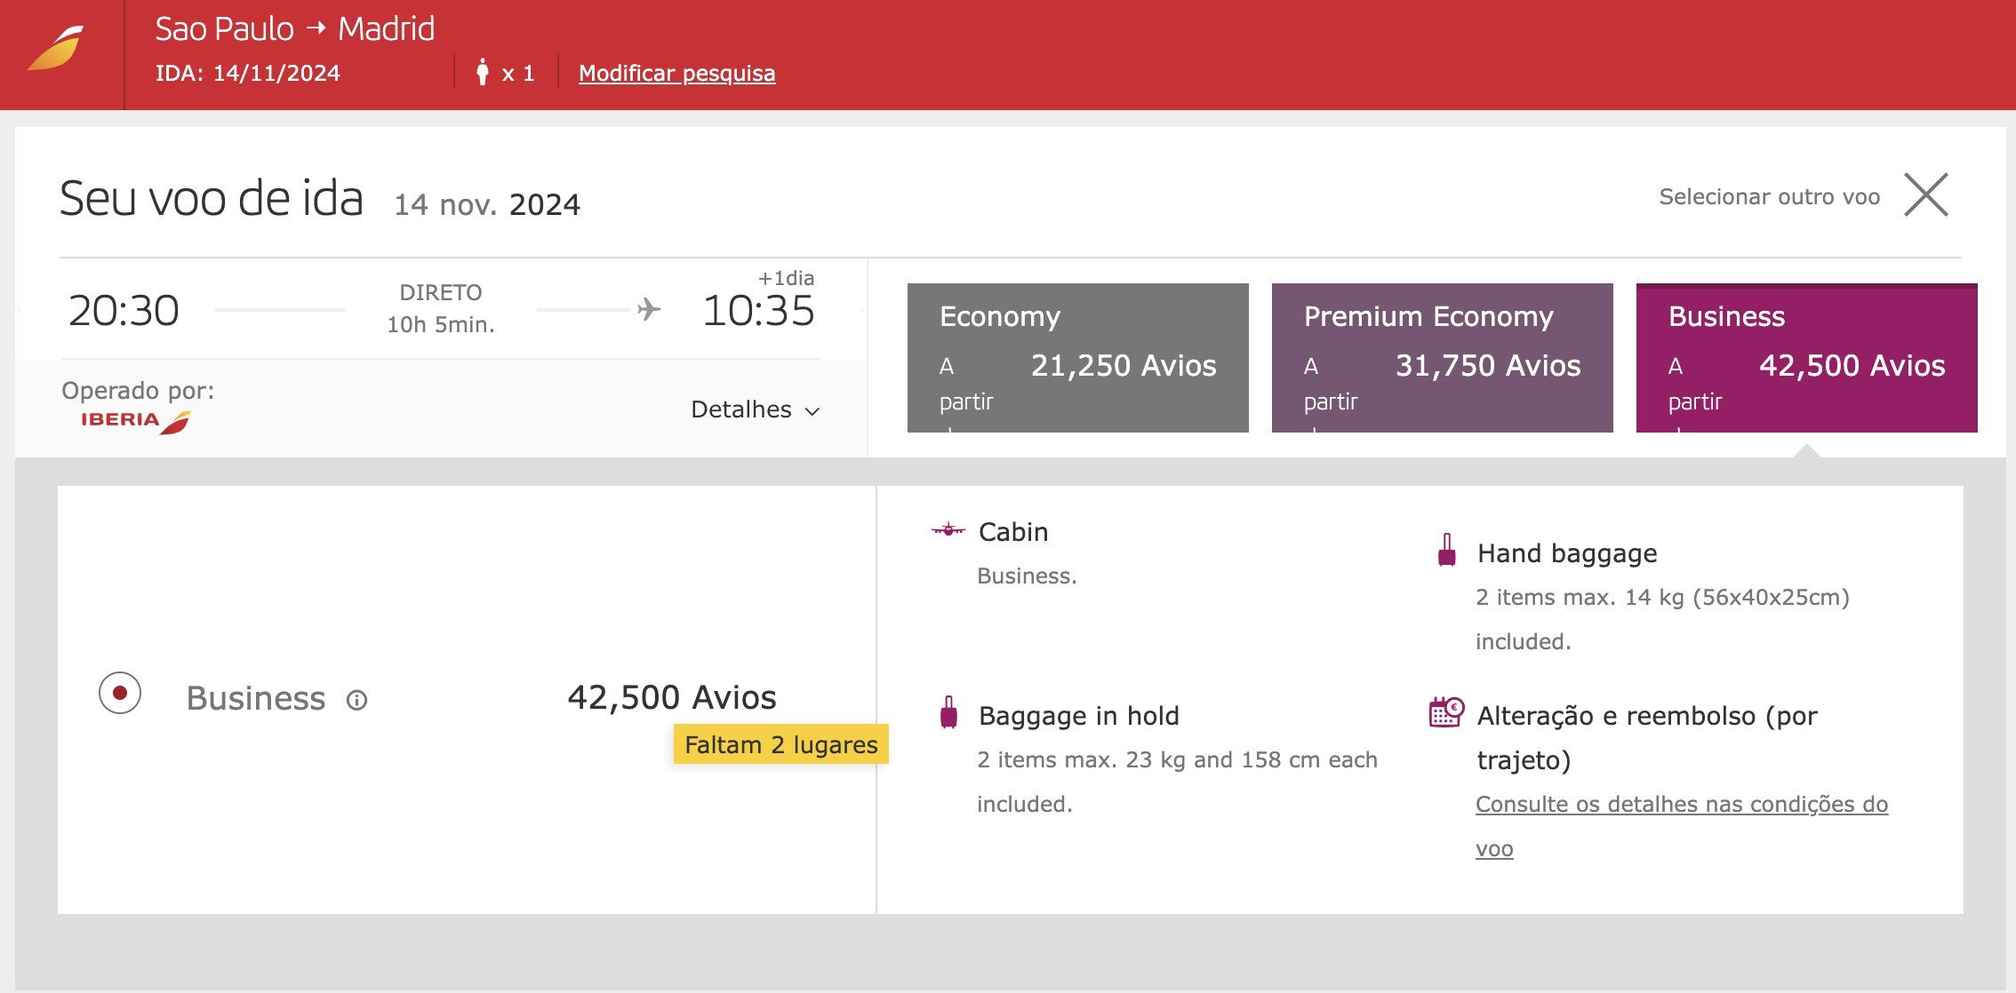Screen dimensions: 2016x993
Task: Click the Sao Paulo → Madrid route title
Action: click(x=295, y=29)
